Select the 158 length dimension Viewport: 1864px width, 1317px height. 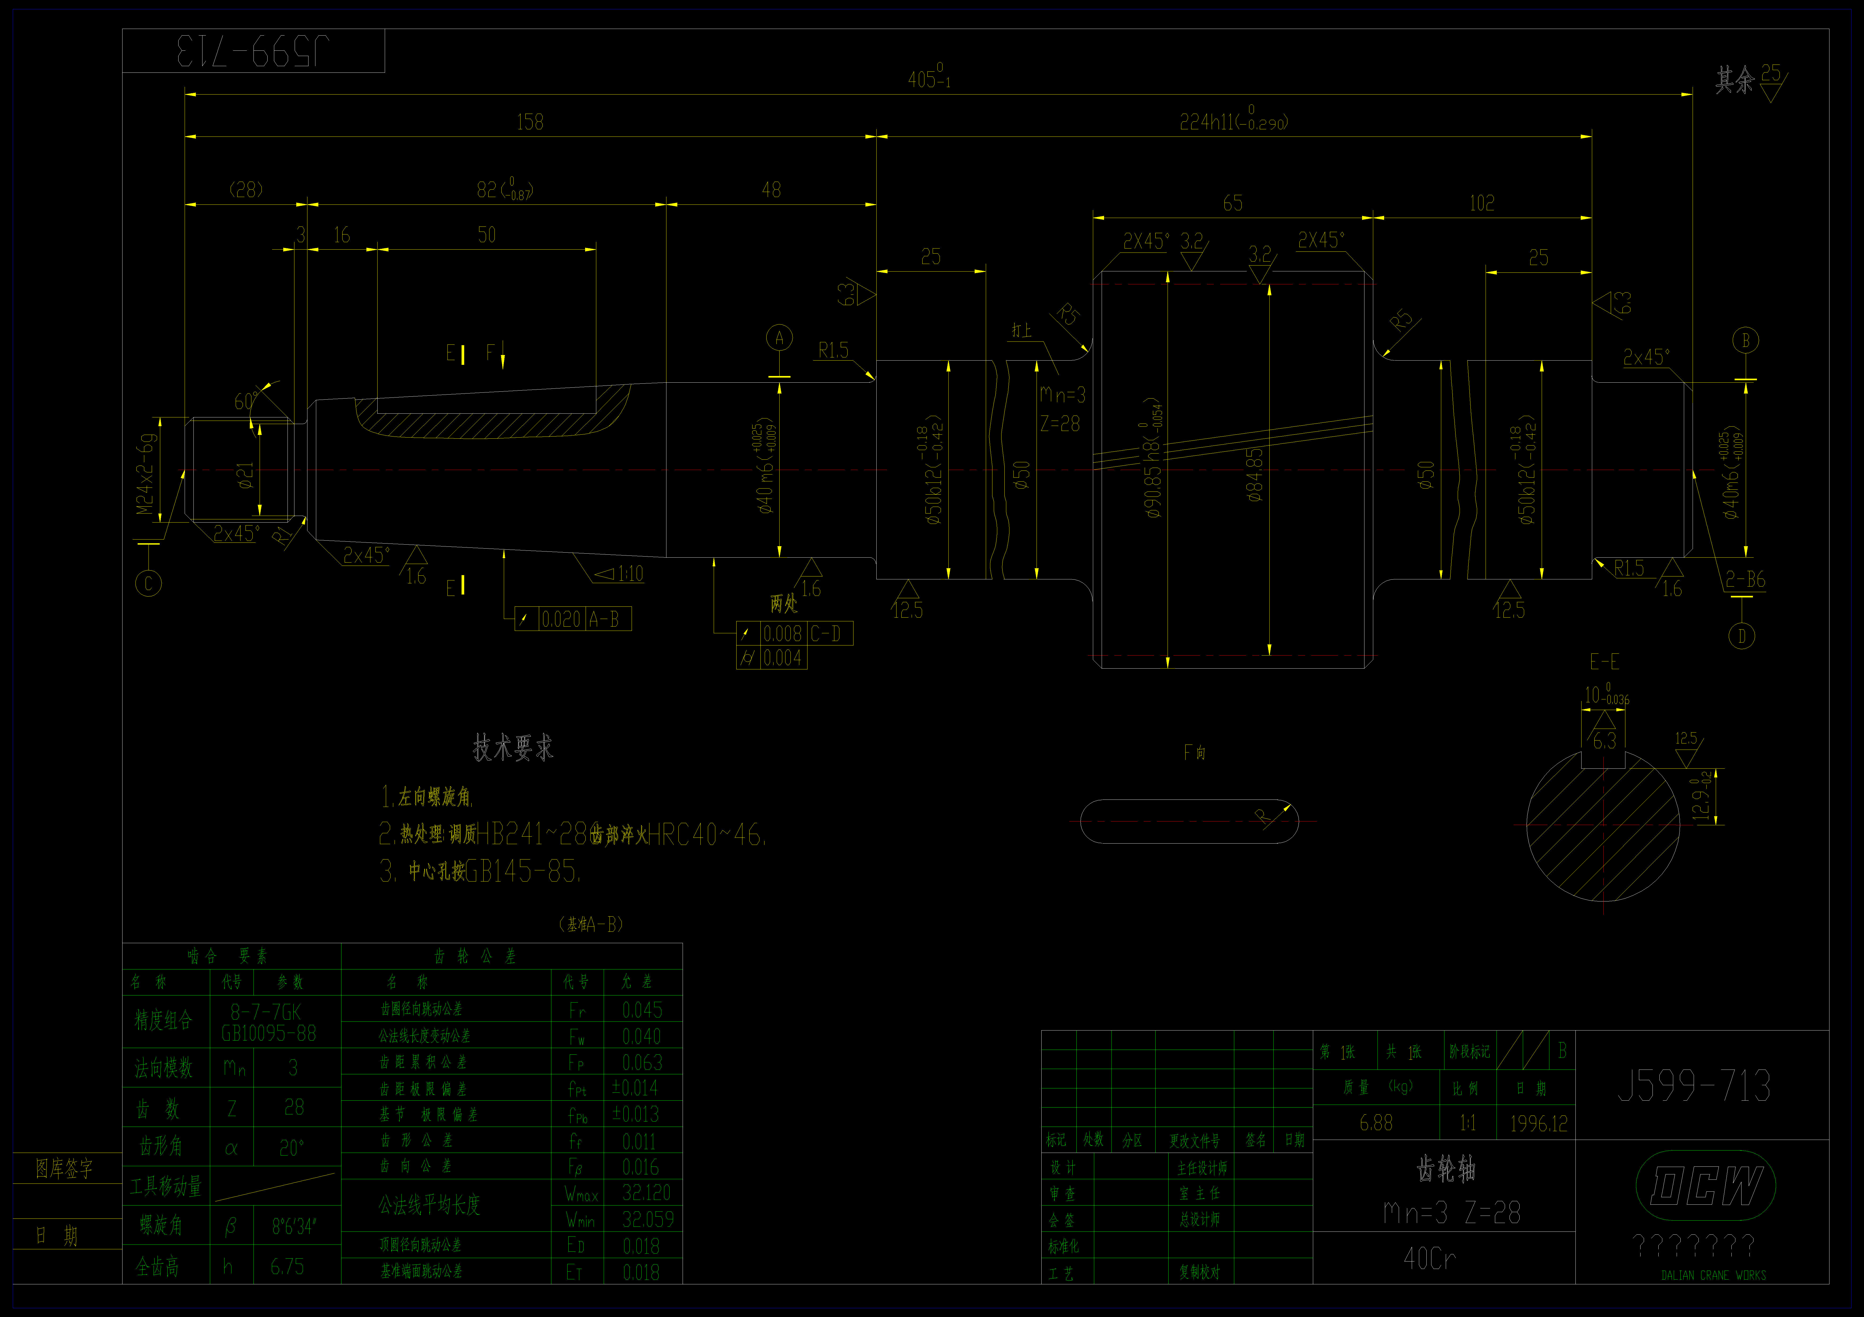point(530,122)
